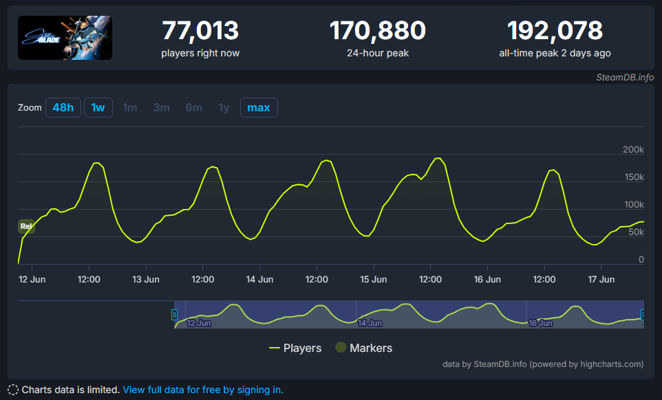Click the 100k y-axis label

point(634,204)
